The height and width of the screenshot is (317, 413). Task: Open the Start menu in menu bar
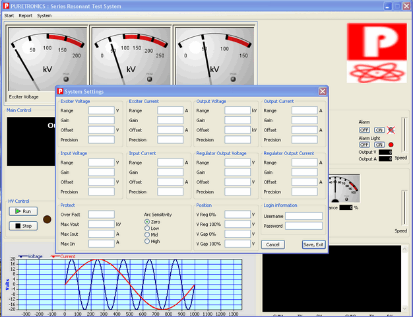[9, 16]
